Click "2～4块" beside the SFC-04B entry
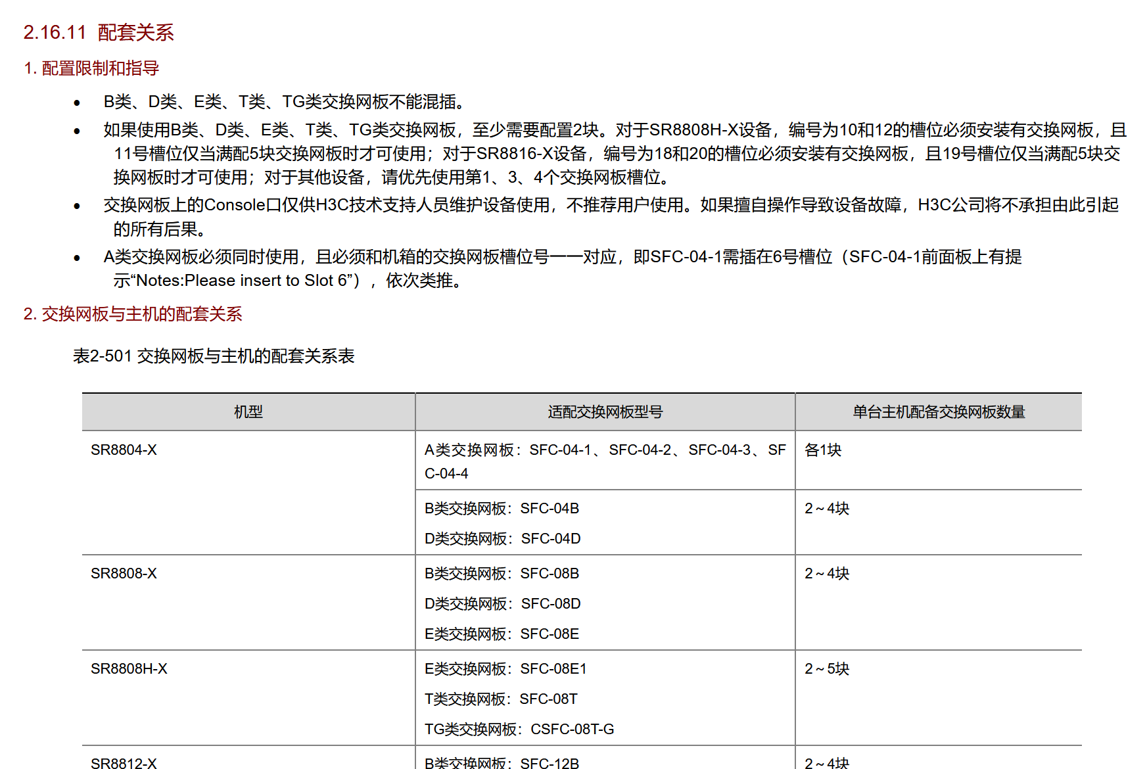This screenshot has width=1147, height=769. tap(827, 509)
